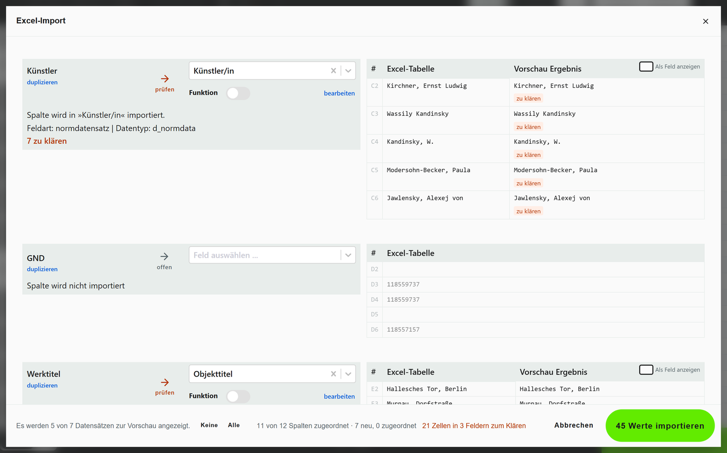Image resolution: width=727 pixels, height=453 pixels.
Task: Check Als Feld anzeigen in Künstler table
Action: pos(646,66)
